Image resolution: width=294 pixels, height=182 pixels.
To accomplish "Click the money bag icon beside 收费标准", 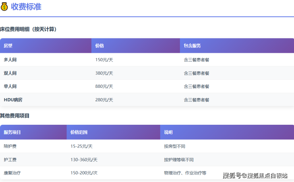I will coord(4,7).
